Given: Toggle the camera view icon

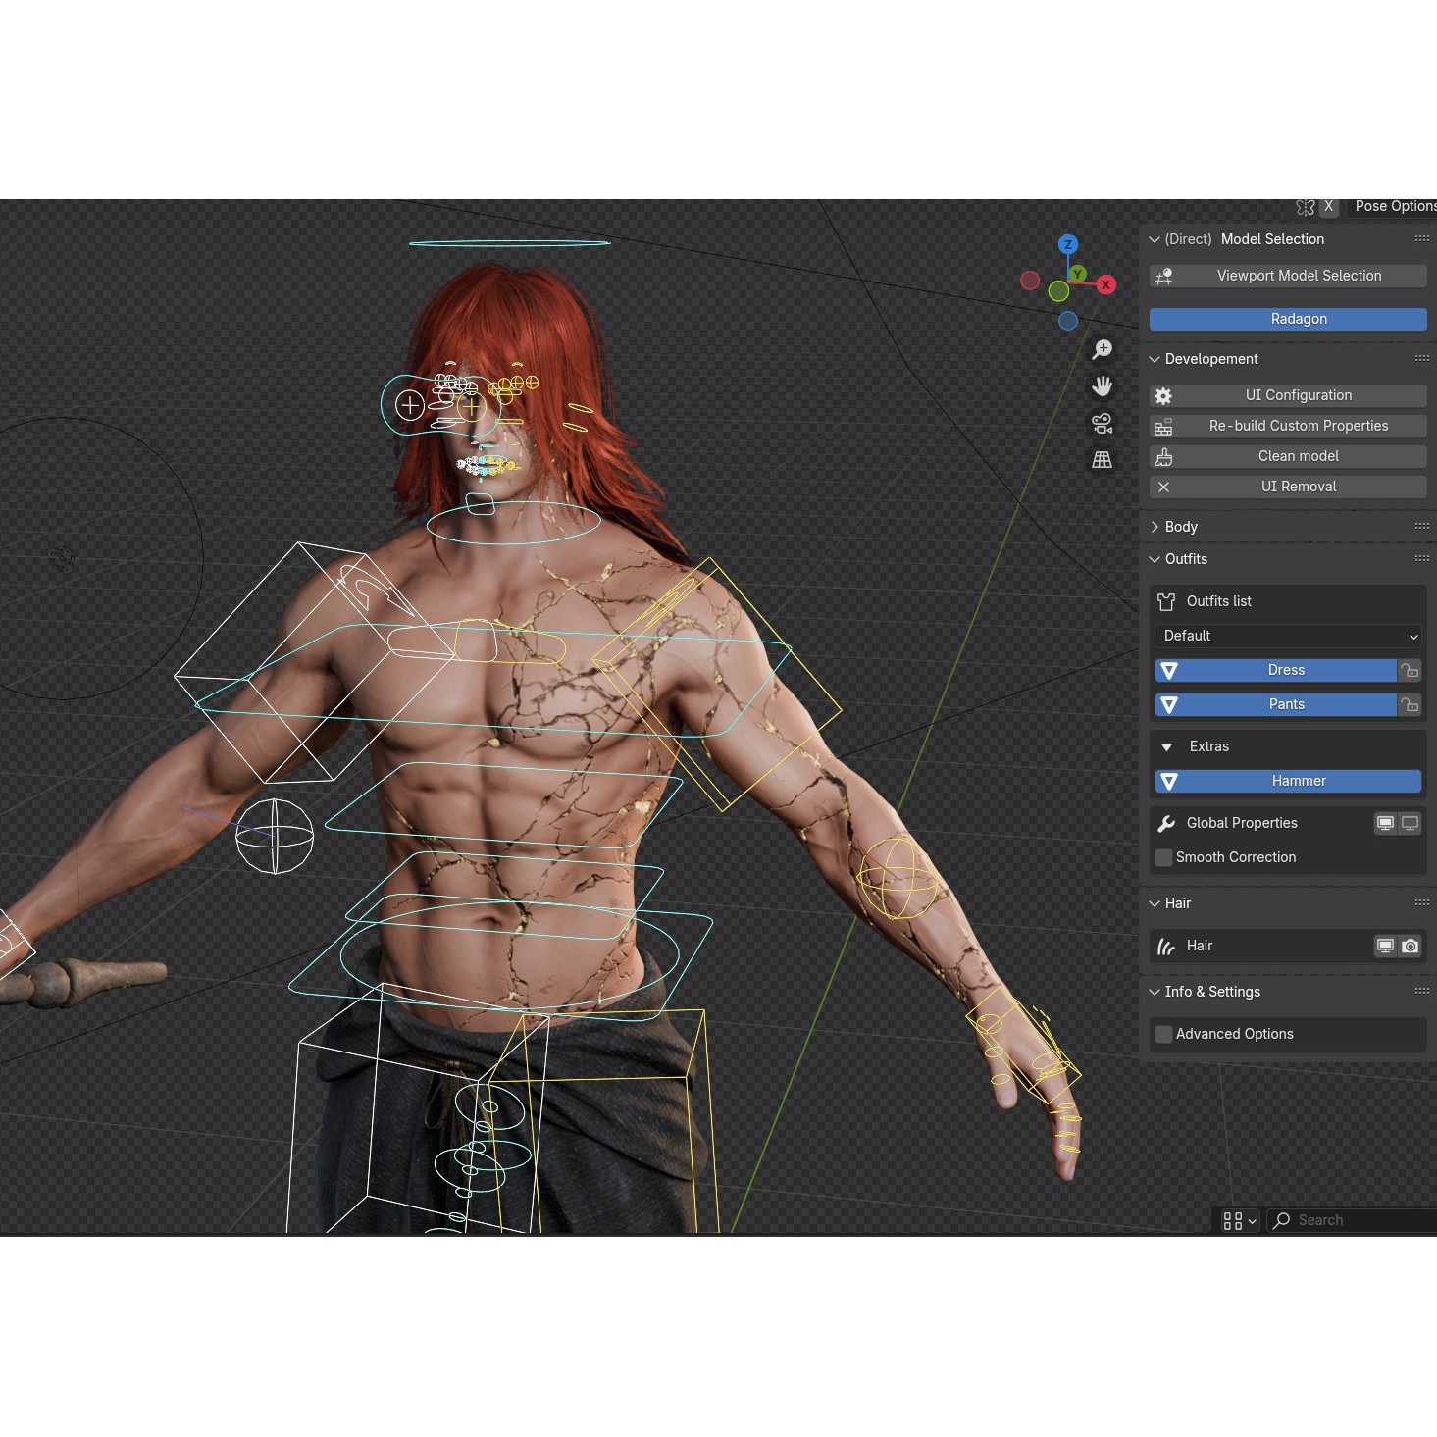Looking at the screenshot, I should pyautogui.click(x=1103, y=423).
